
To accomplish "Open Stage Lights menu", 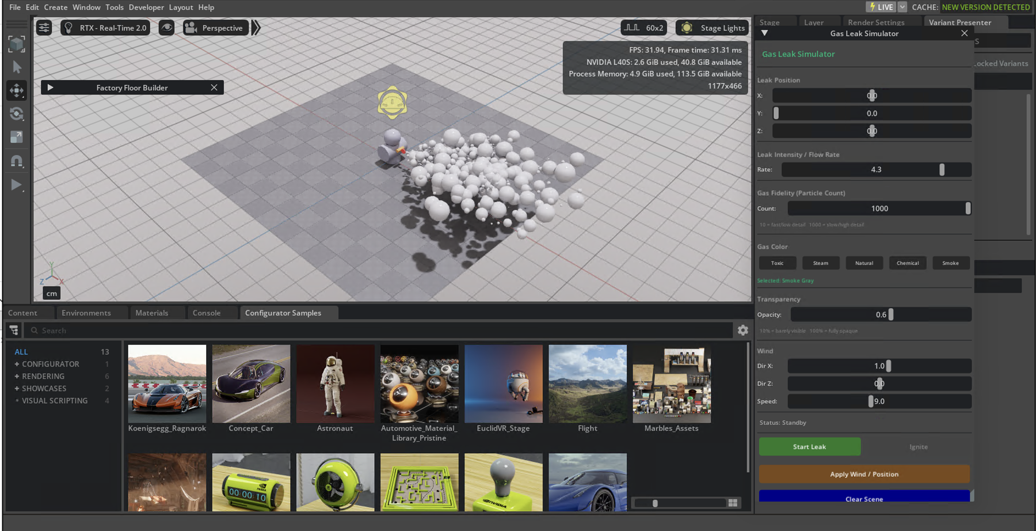I will click(713, 28).
